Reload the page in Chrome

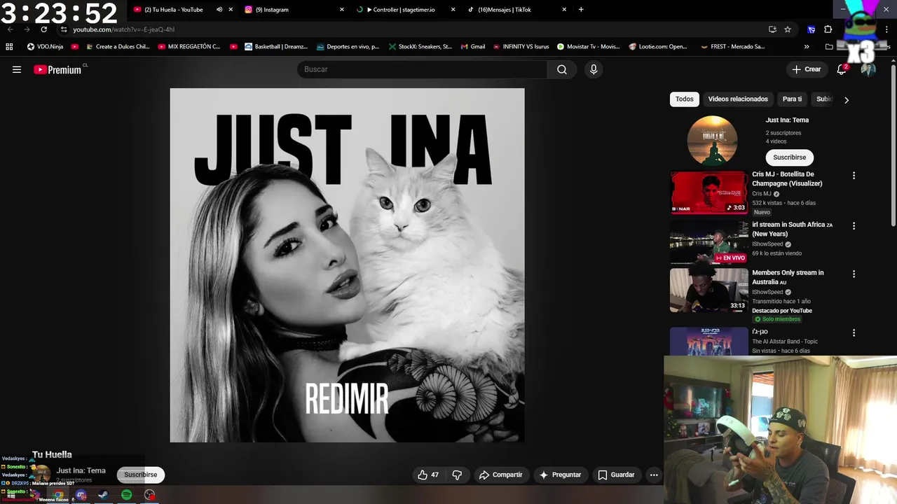(43, 29)
